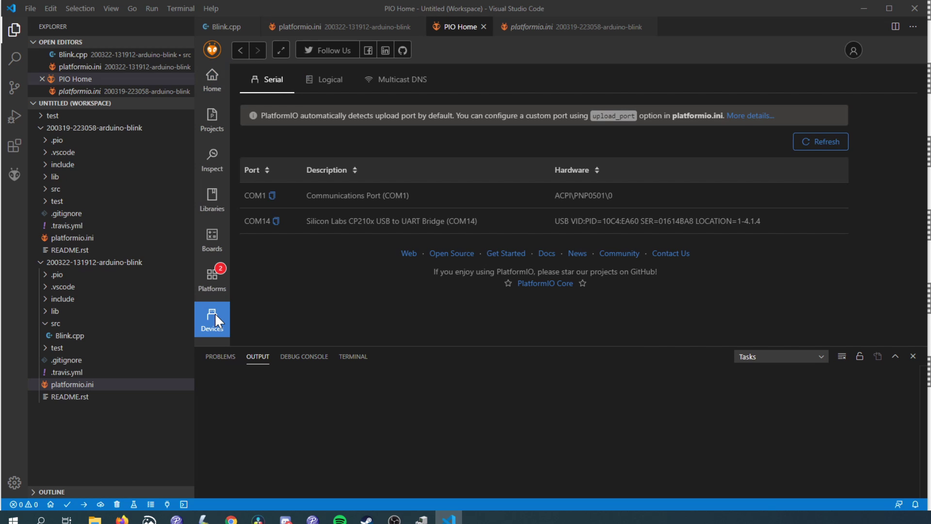
Task: Open the Inspect section in PIO Home
Action: 212,160
